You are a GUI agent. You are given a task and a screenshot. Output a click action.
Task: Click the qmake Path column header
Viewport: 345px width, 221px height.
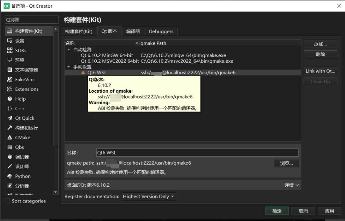pos(220,43)
